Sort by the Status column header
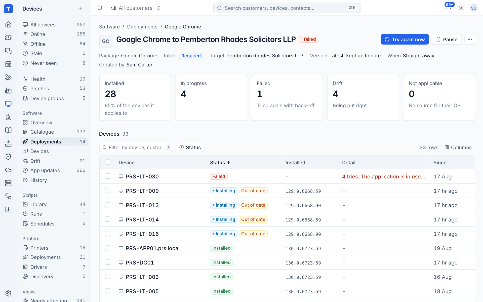This screenshot has width=483, height=302. click(220, 163)
